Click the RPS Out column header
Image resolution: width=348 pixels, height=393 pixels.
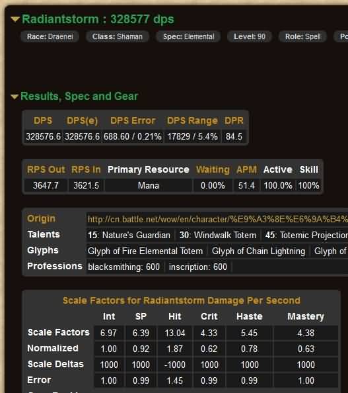46,169
